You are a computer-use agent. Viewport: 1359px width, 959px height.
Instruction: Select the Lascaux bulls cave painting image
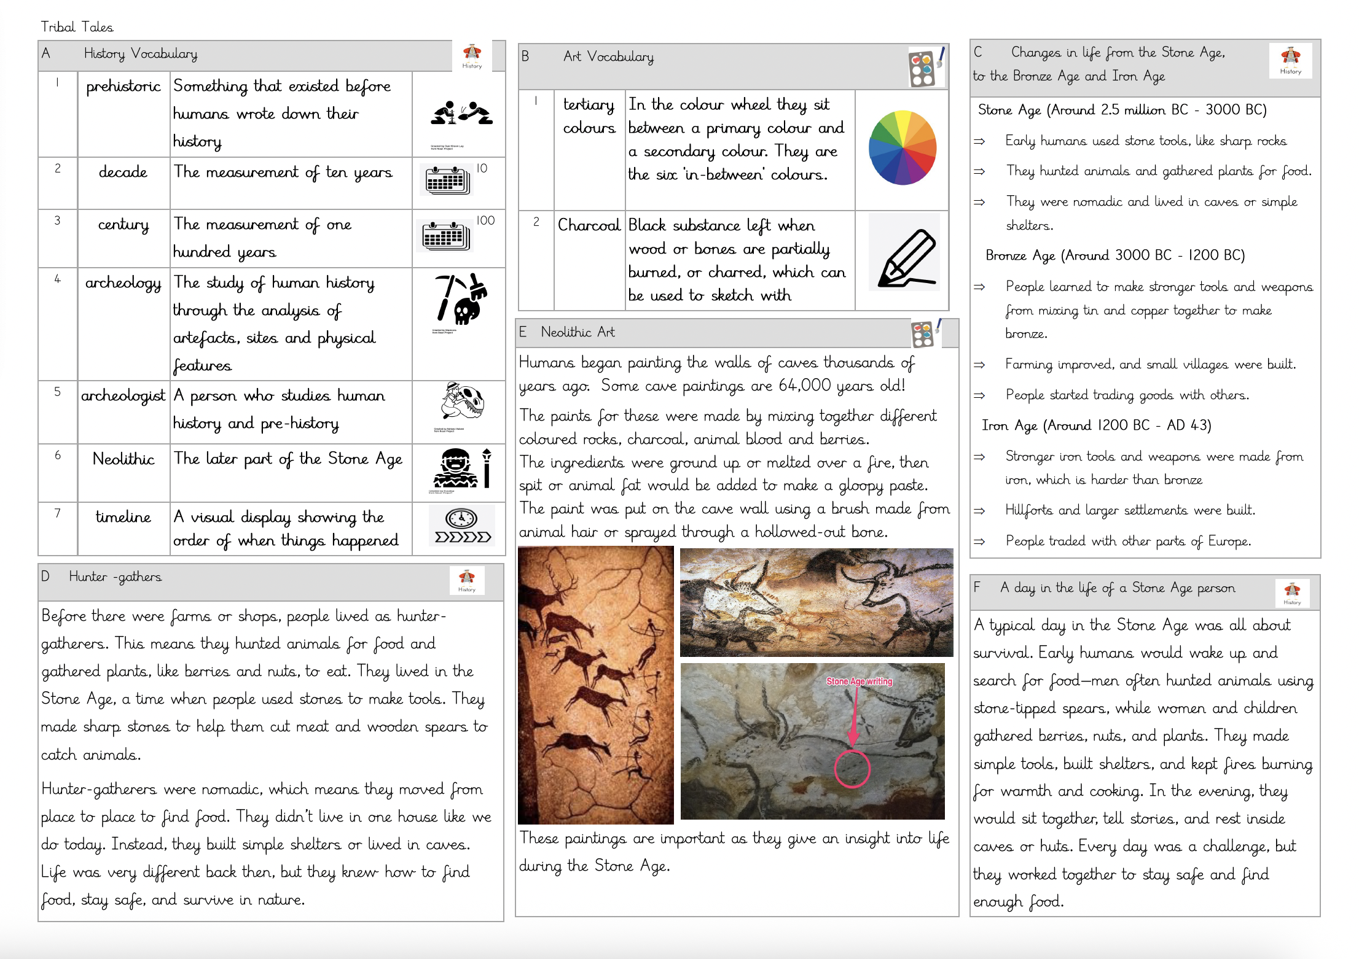816,602
